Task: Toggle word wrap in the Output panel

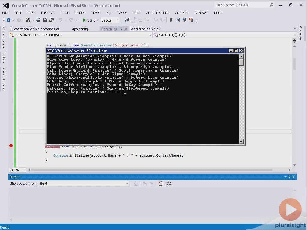Action: (169, 184)
